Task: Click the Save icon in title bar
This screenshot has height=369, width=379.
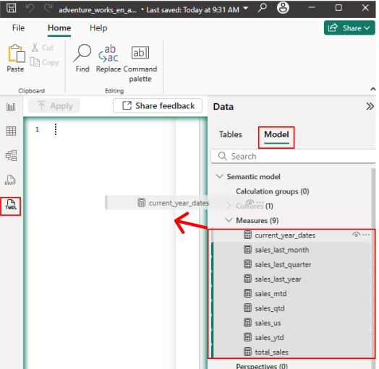Action: click(11, 8)
